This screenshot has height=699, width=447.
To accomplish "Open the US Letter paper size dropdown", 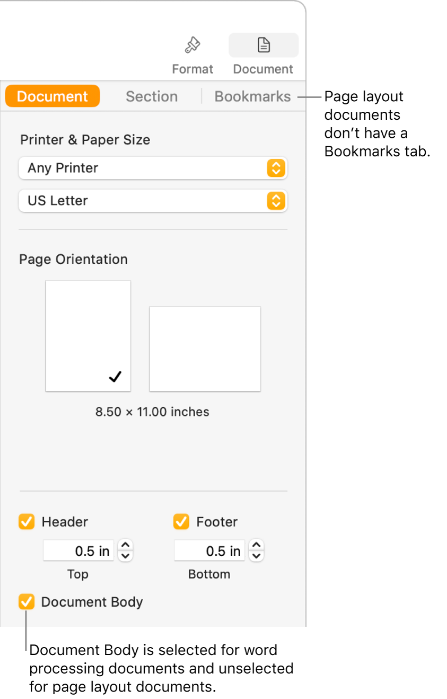I will (153, 201).
